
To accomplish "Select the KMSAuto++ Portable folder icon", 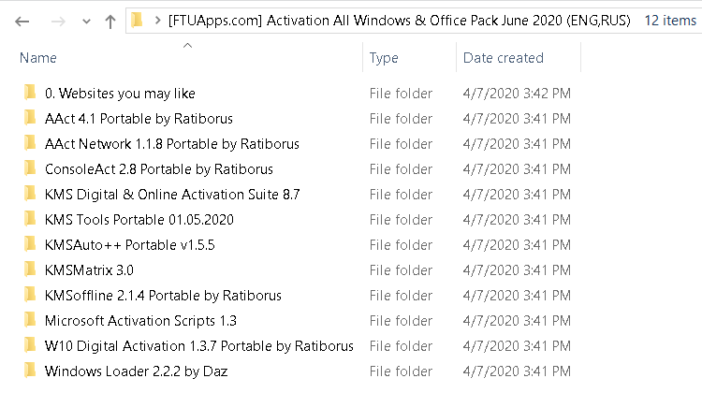I will pyautogui.click(x=29, y=245).
